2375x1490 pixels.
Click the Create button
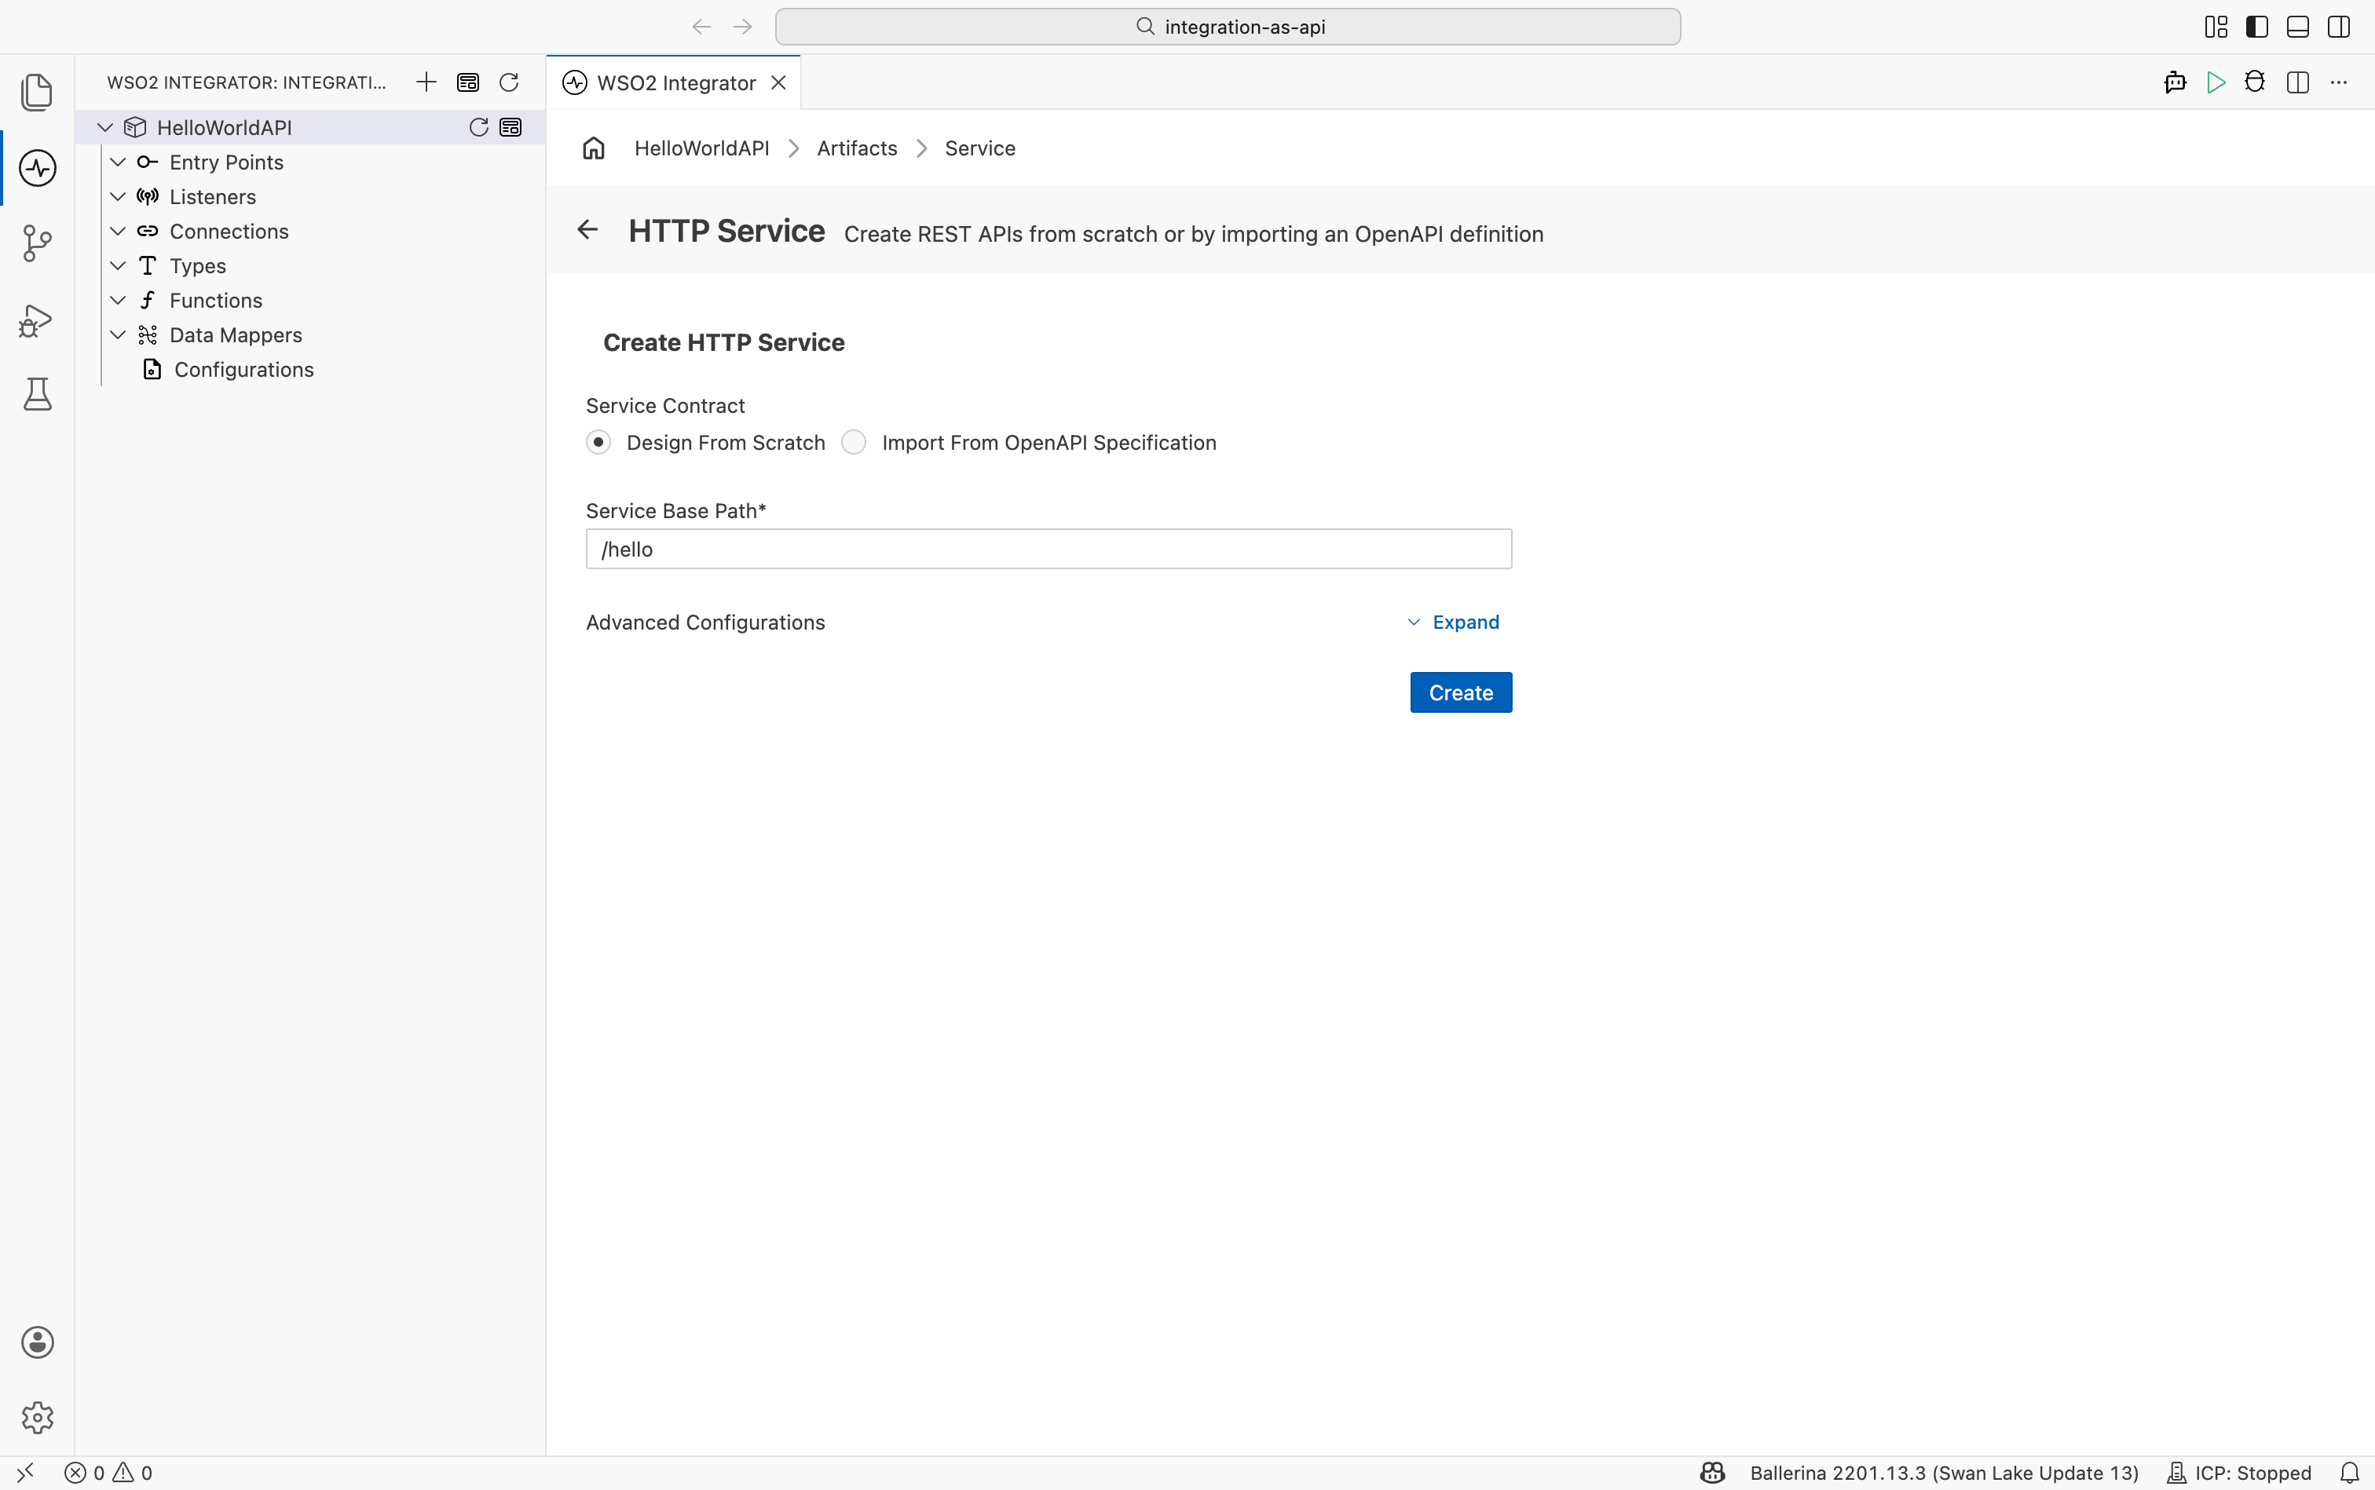1461,692
